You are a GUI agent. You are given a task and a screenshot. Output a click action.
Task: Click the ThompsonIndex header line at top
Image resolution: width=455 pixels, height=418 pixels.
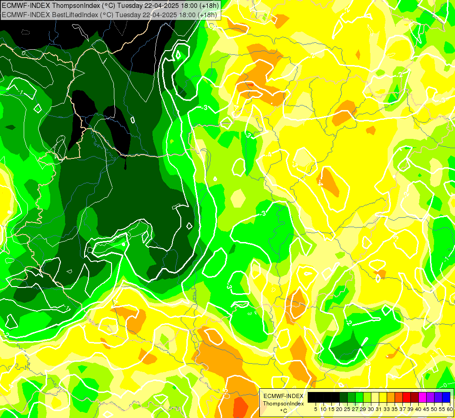pyautogui.click(x=110, y=6)
